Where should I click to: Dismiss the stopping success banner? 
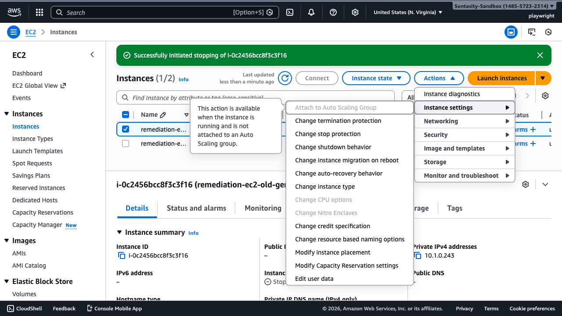point(540,55)
